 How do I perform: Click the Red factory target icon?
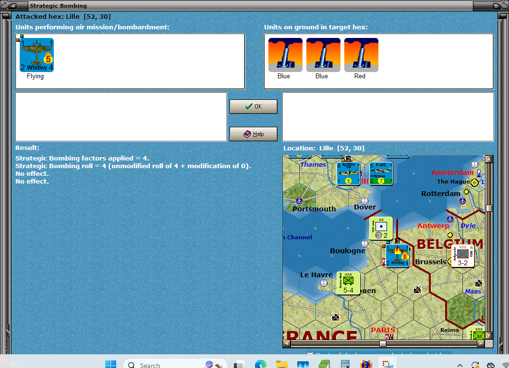coord(361,55)
